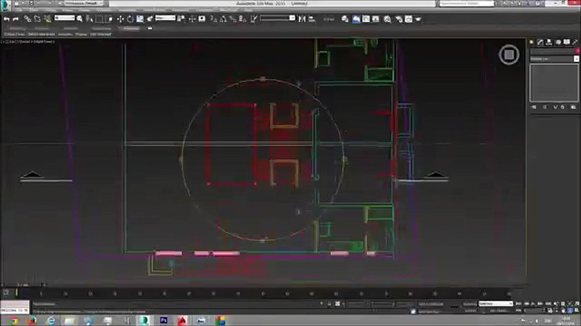
Task: Open Firefox from the taskbar
Action: click(x=32, y=321)
